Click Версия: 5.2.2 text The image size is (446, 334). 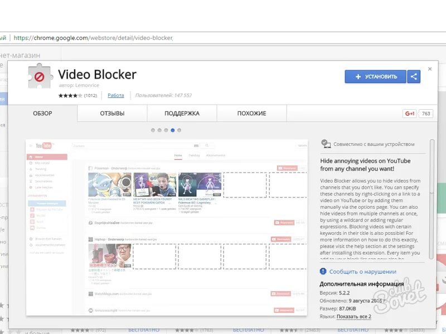click(x=334, y=293)
